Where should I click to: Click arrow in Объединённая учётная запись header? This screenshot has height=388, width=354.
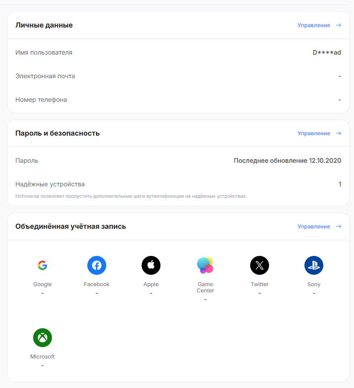338,226
